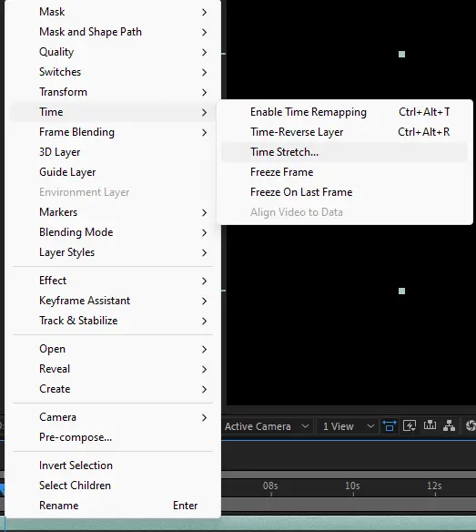The image size is (476, 532).
Task: Click the 12s mark on the time ruler
Action: (434, 486)
